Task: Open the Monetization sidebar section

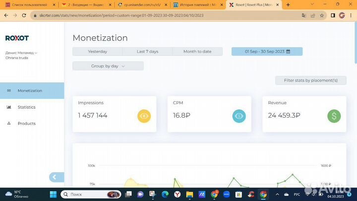Action: (x=32, y=90)
